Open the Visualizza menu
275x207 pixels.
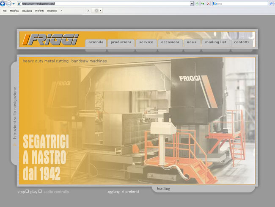pos(27,11)
